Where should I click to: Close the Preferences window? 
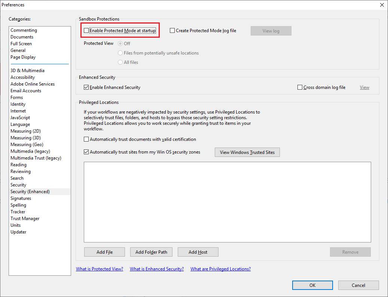pyautogui.click(x=382, y=5)
